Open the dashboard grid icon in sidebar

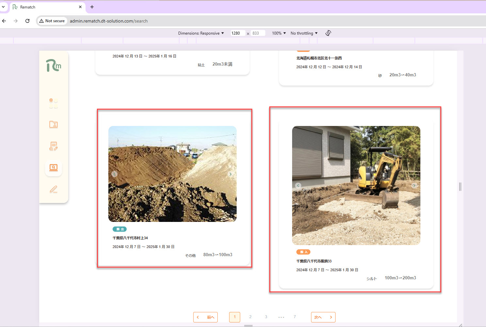[x=54, y=103]
